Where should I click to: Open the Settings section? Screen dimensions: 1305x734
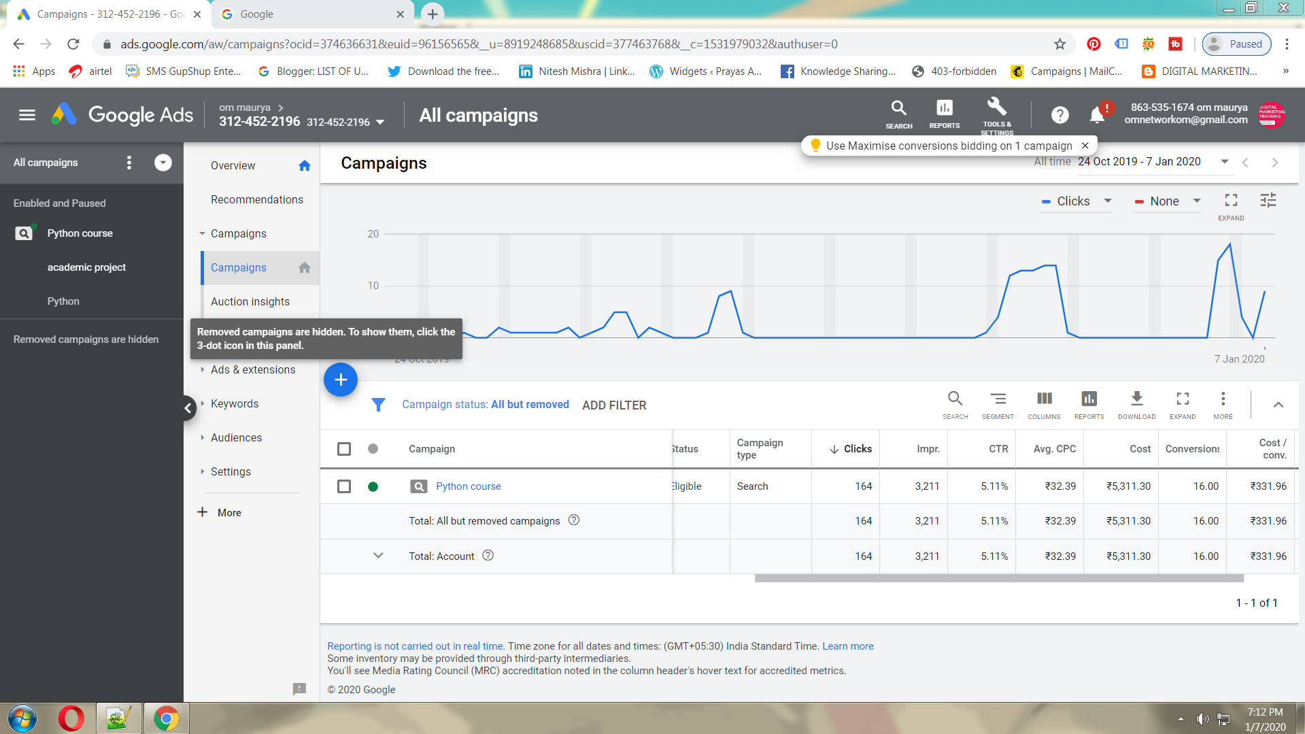point(231,471)
